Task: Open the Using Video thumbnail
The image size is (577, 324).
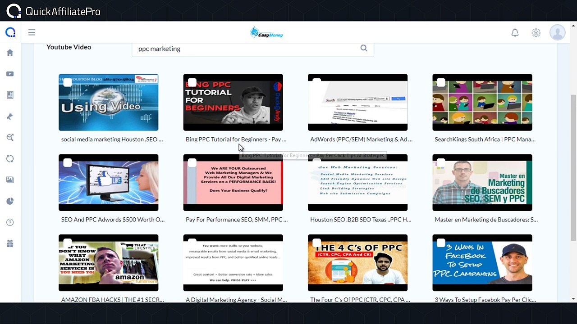Action: coord(108,102)
